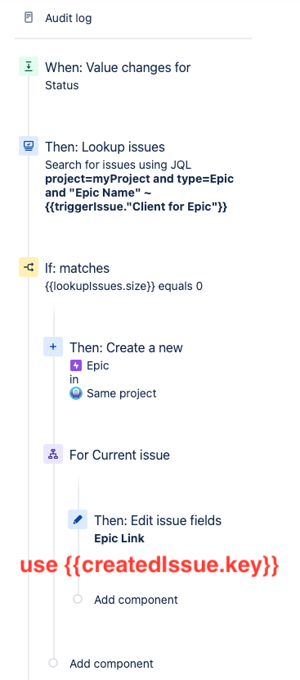Viewport: 300px width, 680px height.
Task: Select the green trigger icon for Status change
Action: (x=29, y=66)
